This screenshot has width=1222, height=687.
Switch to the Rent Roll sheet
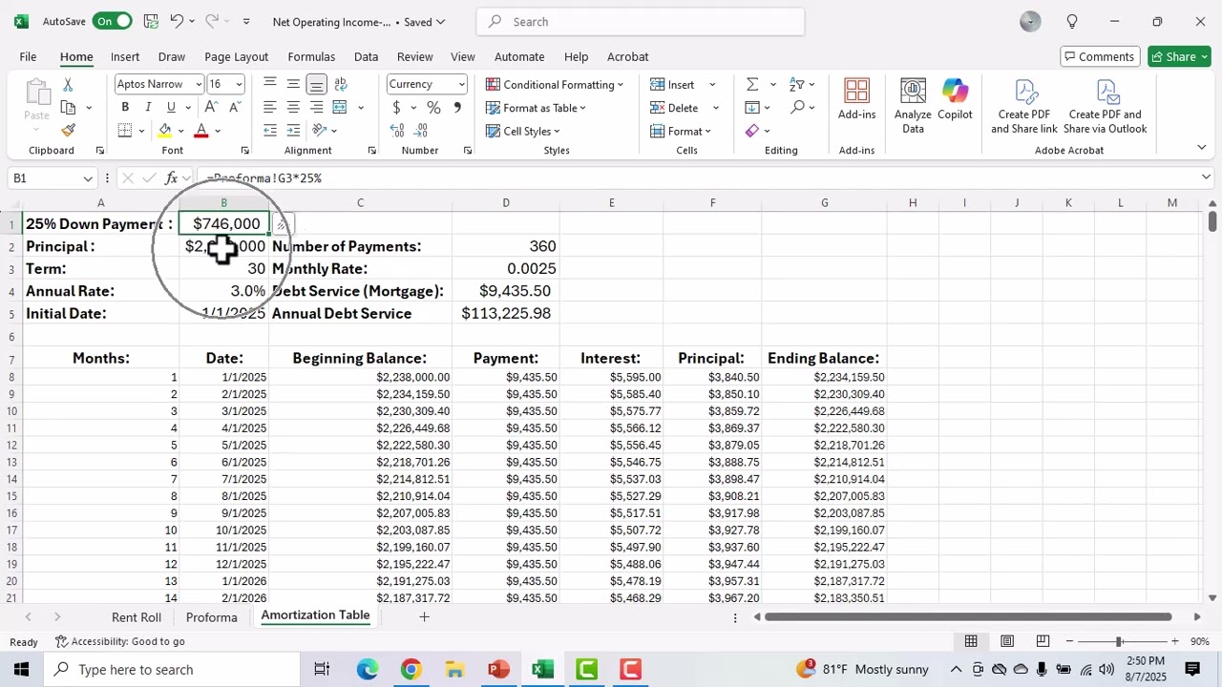click(137, 617)
